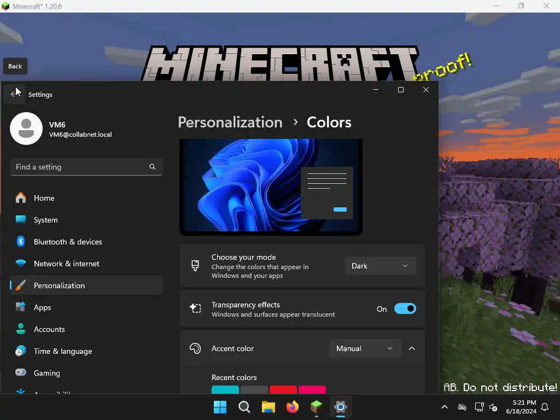The width and height of the screenshot is (560, 420).
Task: Pick the gray recent color swatch
Action: coord(254,389)
